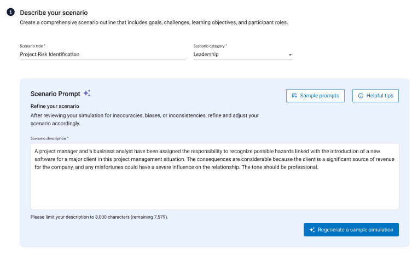Open Sample prompts
The width and height of the screenshot is (418, 256).
click(x=315, y=96)
